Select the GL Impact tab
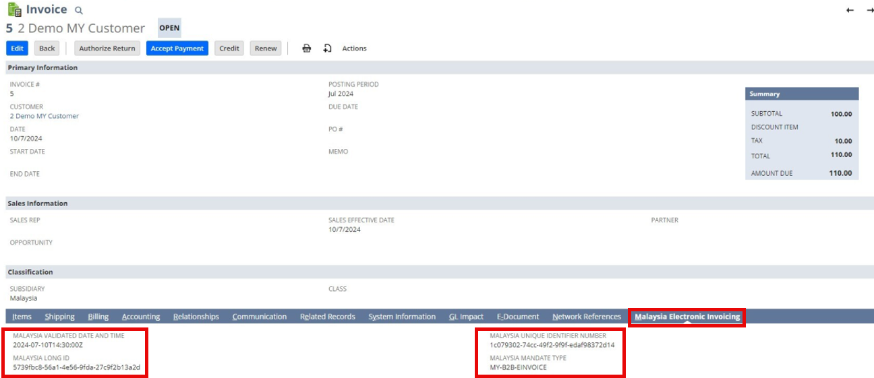 (x=466, y=317)
